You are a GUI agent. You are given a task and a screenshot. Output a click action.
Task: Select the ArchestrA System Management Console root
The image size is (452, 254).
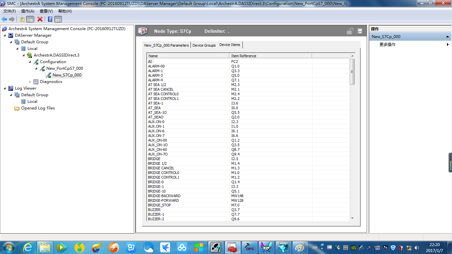coord(67,29)
